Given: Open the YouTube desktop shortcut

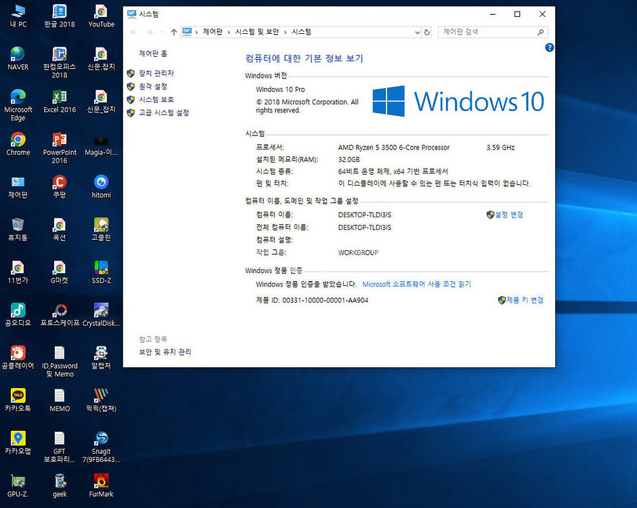Looking at the screenshot, I should point(101,16).
